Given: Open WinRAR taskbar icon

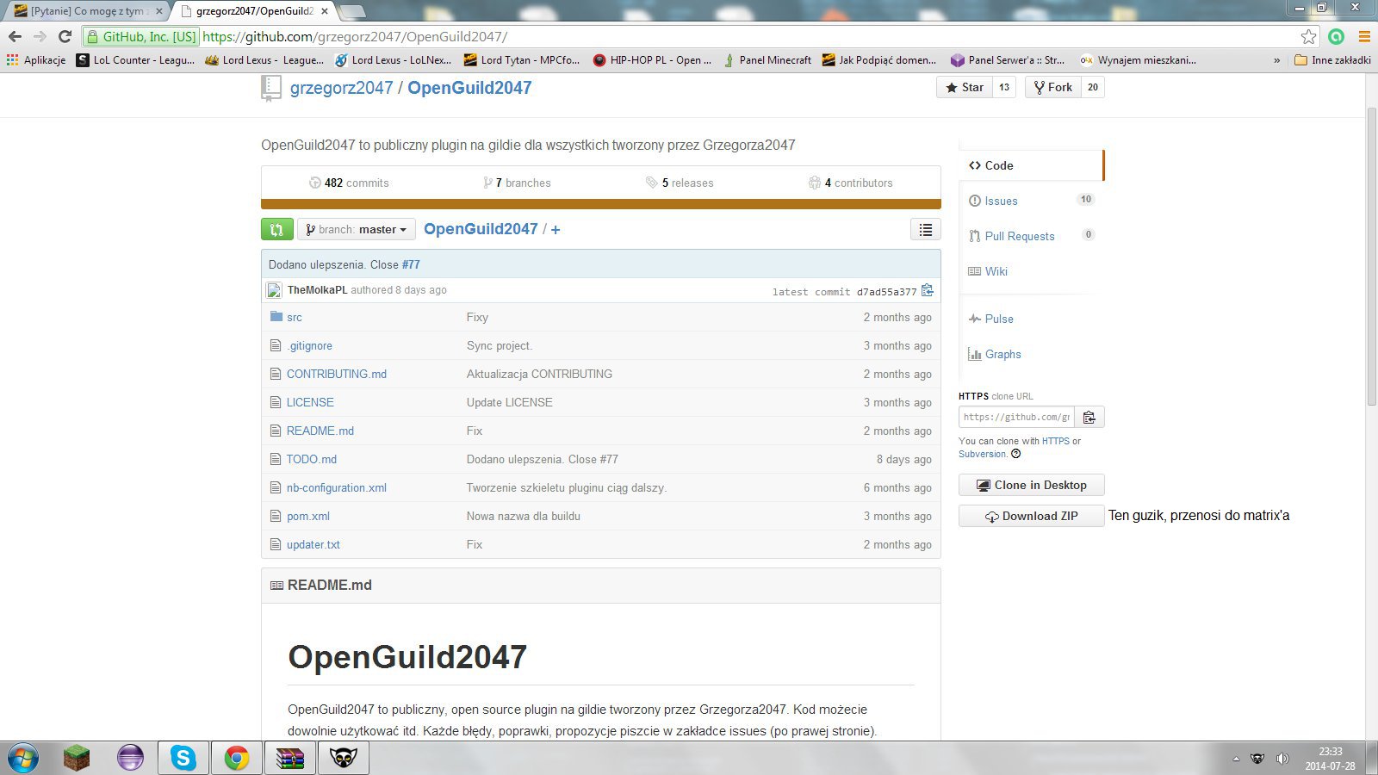Looking at the screenshot, I should click(290, 758).
